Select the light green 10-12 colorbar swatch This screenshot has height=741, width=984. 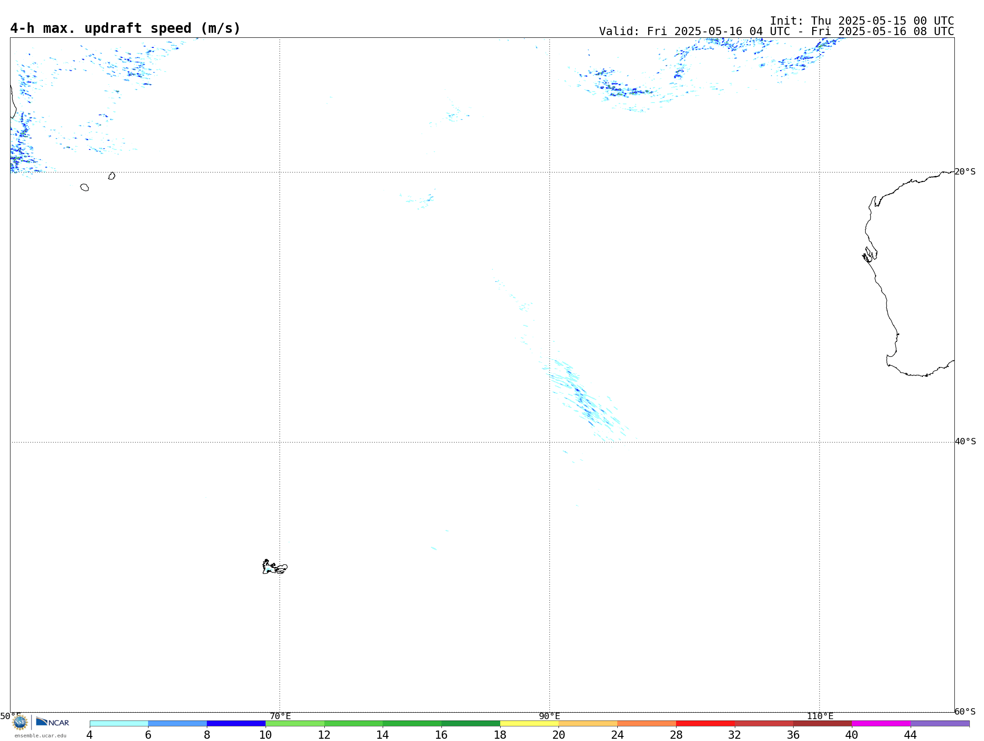coord(295,724)
